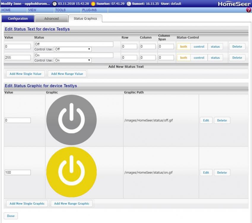Click the graphic value field containing 100
This screenshot has width=252, height=223.
(18, 172)
